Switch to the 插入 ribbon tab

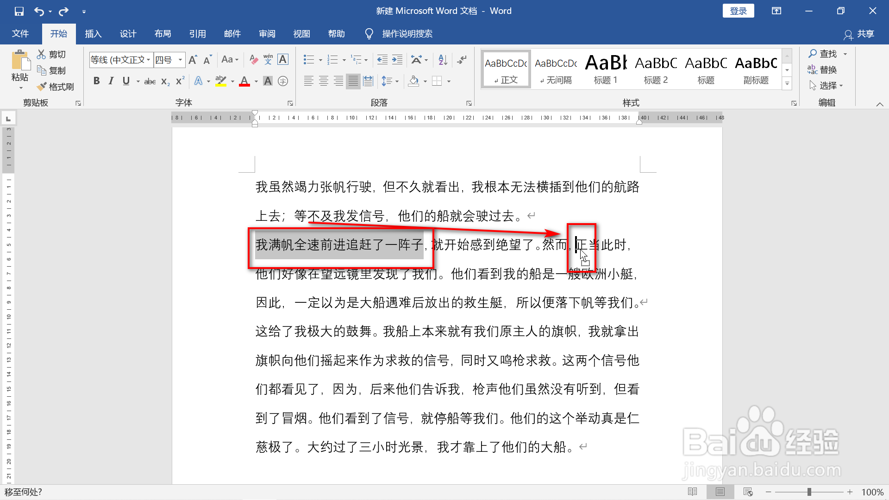93,33
